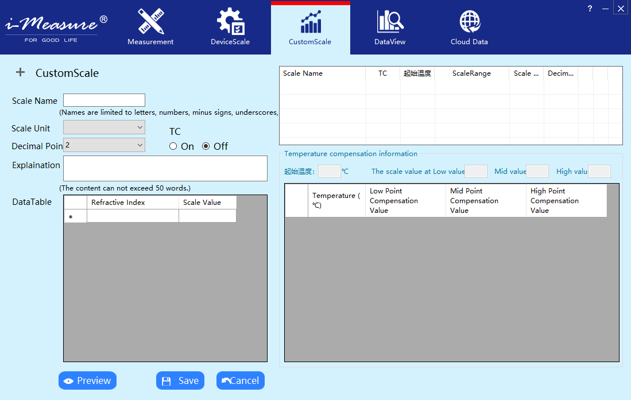The height and width of the screenshot is (400, 631).
Task: Click the Refractive Index cell in DataTable
Action: pos(133,216)
